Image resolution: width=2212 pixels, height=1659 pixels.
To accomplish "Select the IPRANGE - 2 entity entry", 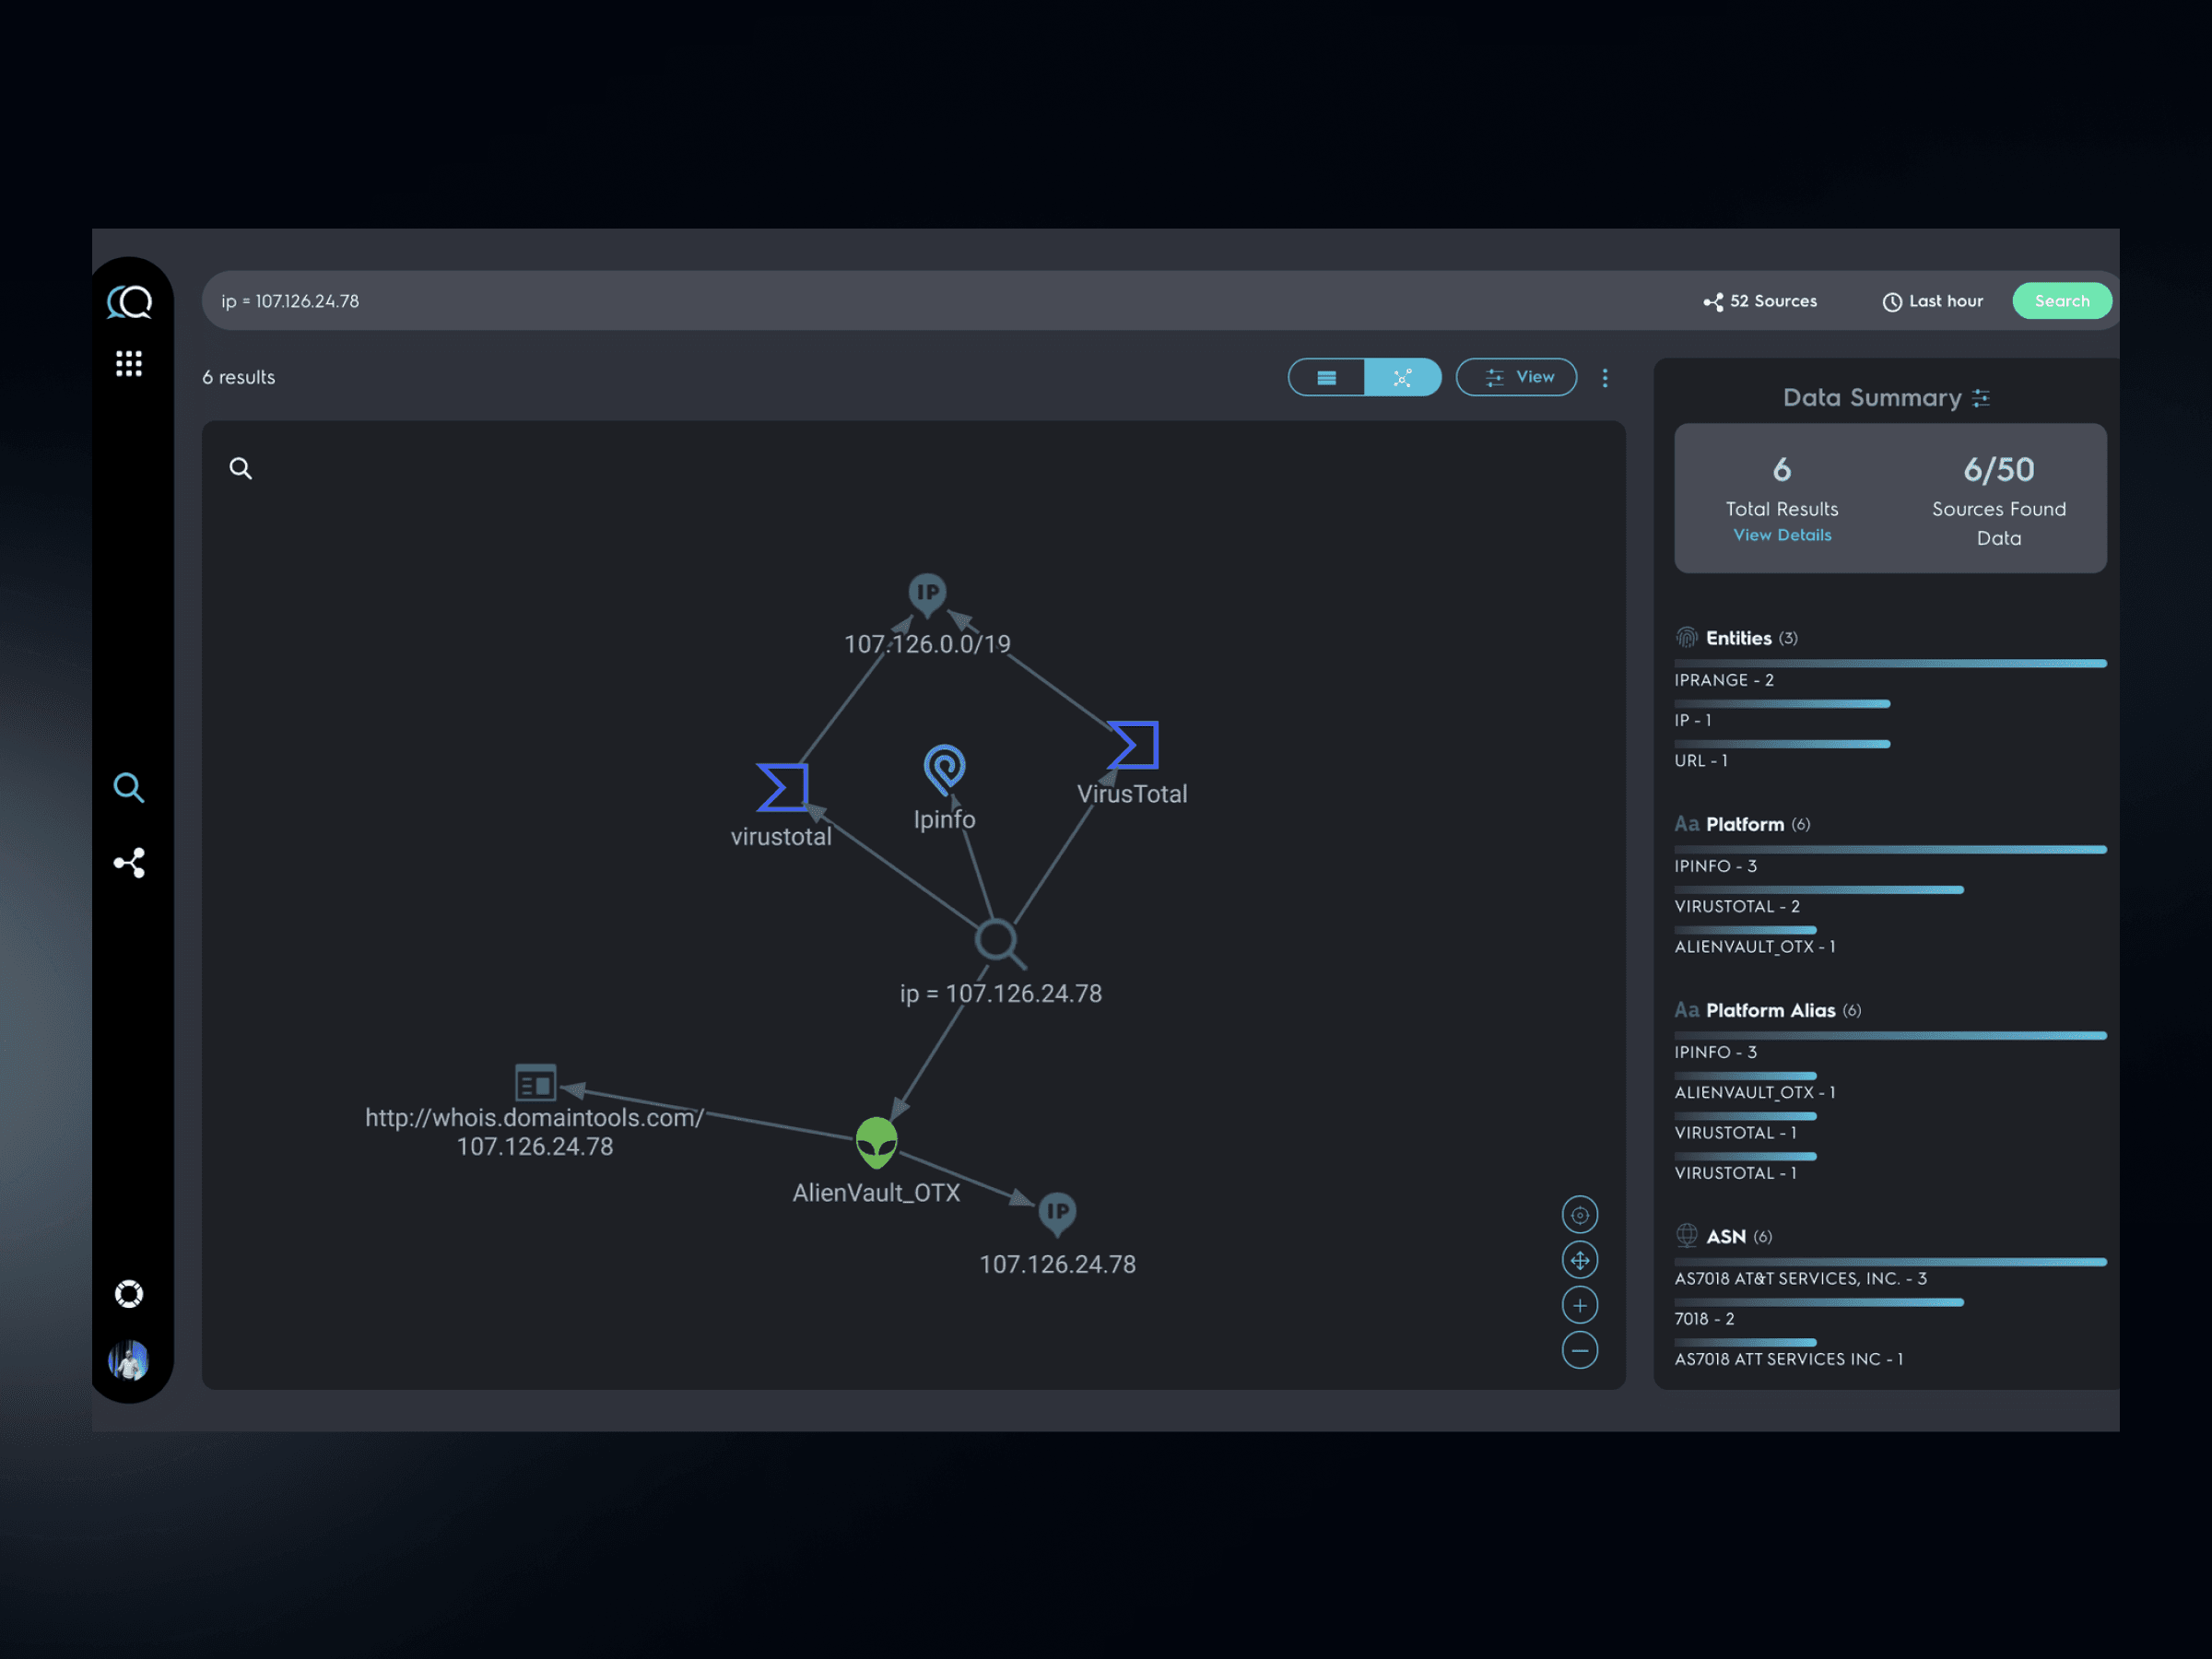I will pyautogui.click(x=1724, y=680).
